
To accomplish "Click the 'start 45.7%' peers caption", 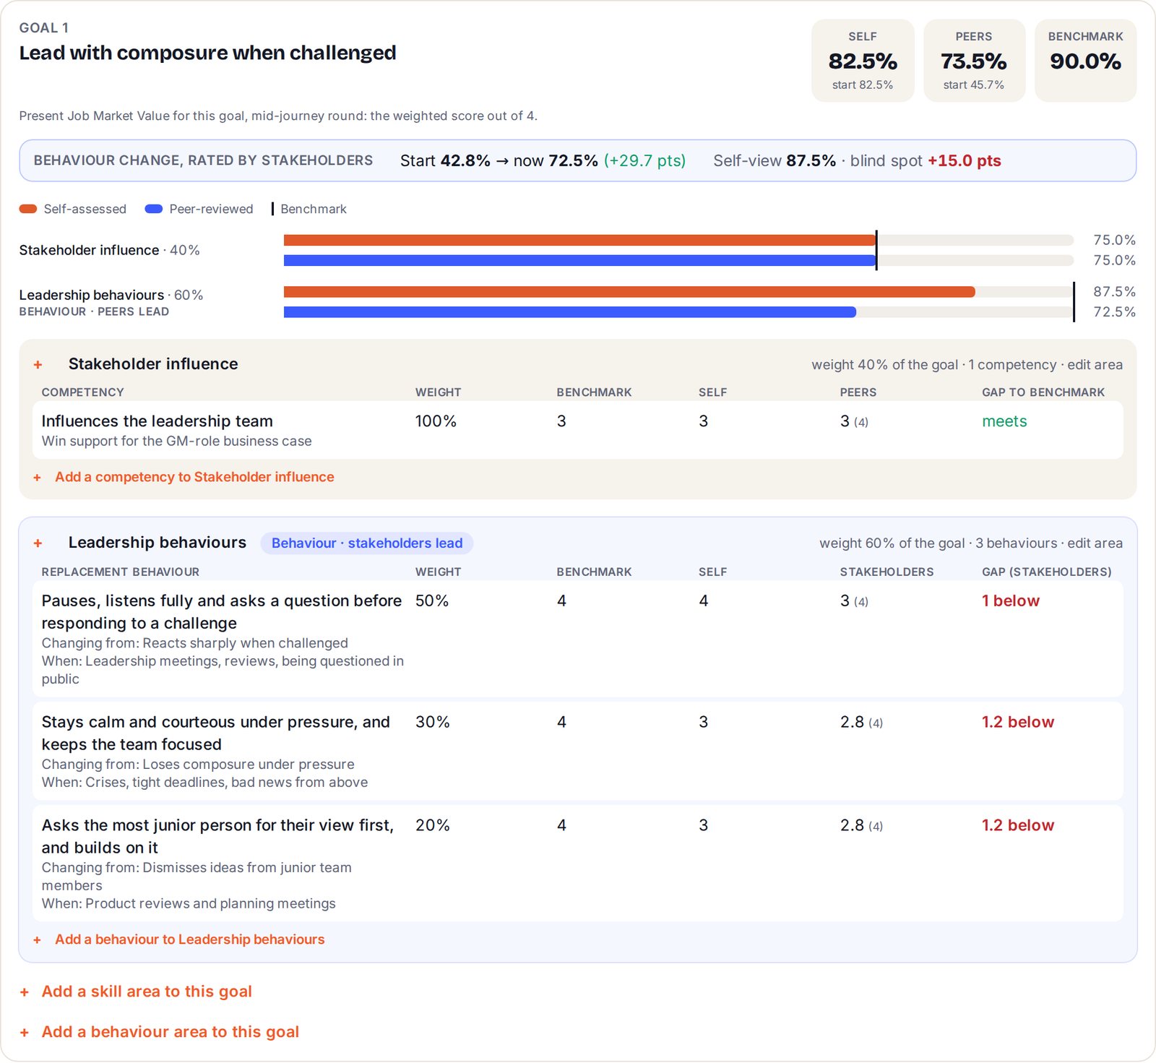I will click(974, 85).
